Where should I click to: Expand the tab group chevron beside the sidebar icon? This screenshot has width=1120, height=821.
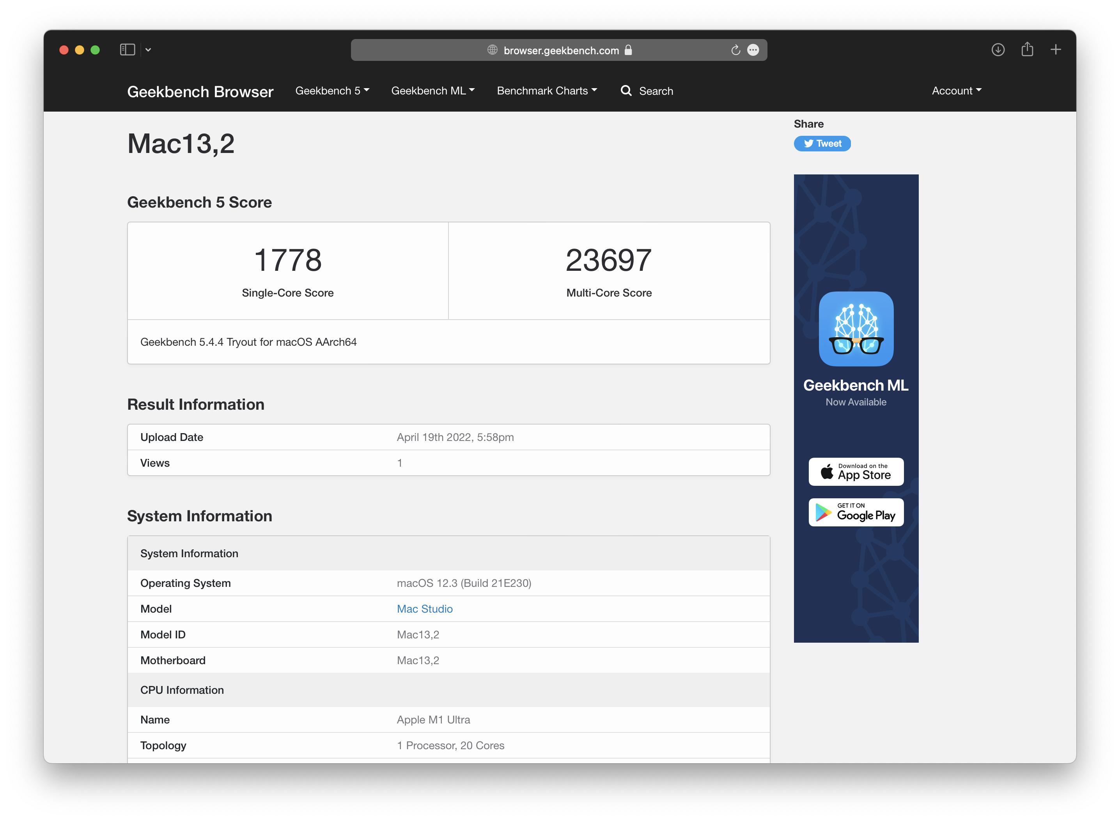coord(148,50)
